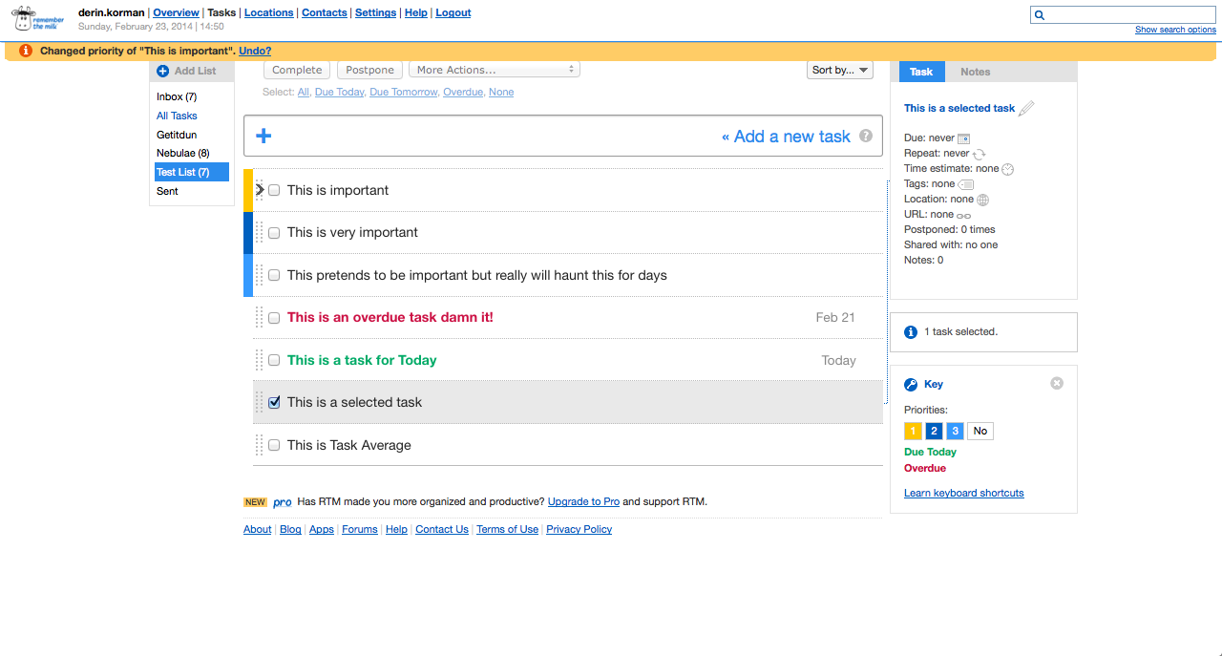The height and width of the screenshot is (656, 1222).
Task: Close the Key panel
Action: pos(1057,383)
